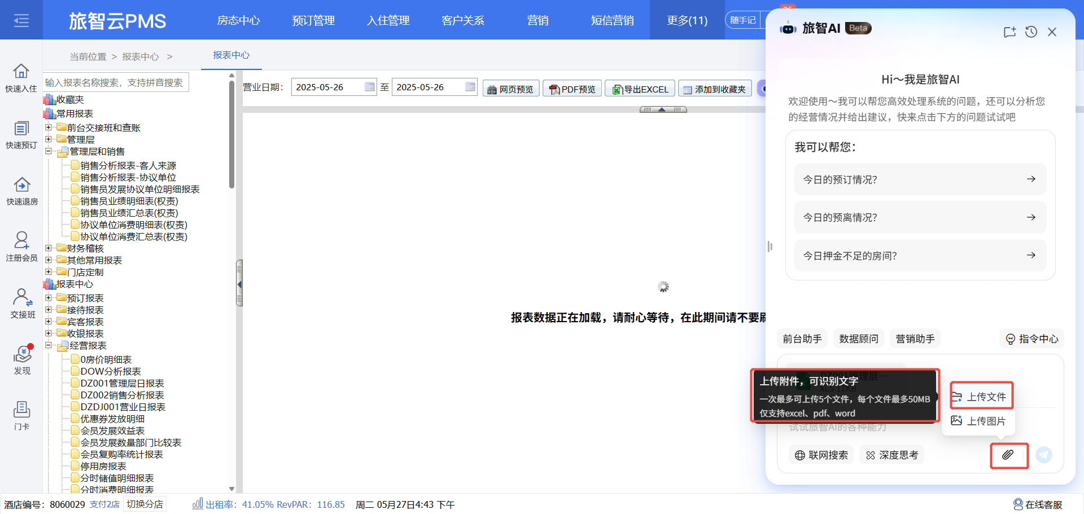Open 预订管理 menu
This screenshot has height=514, width=1084.
[313, 20]
